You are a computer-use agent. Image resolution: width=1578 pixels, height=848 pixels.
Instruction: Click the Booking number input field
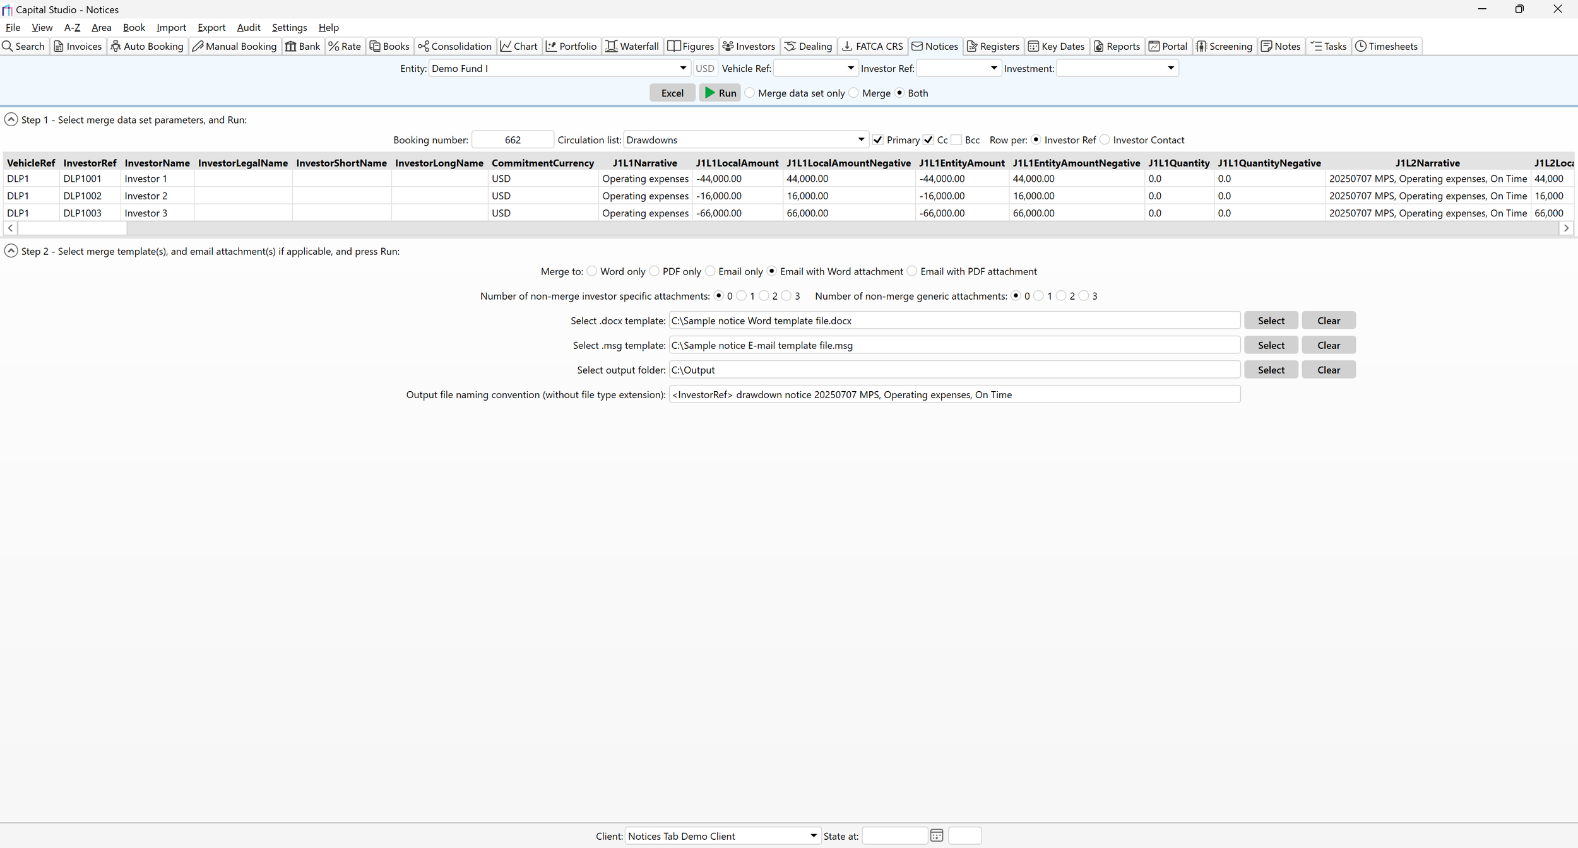513,139
